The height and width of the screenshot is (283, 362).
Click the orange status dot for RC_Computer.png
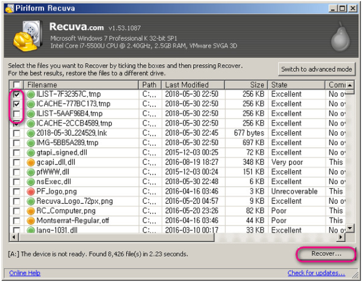[30, 211]
